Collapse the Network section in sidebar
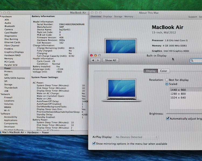 1,94
